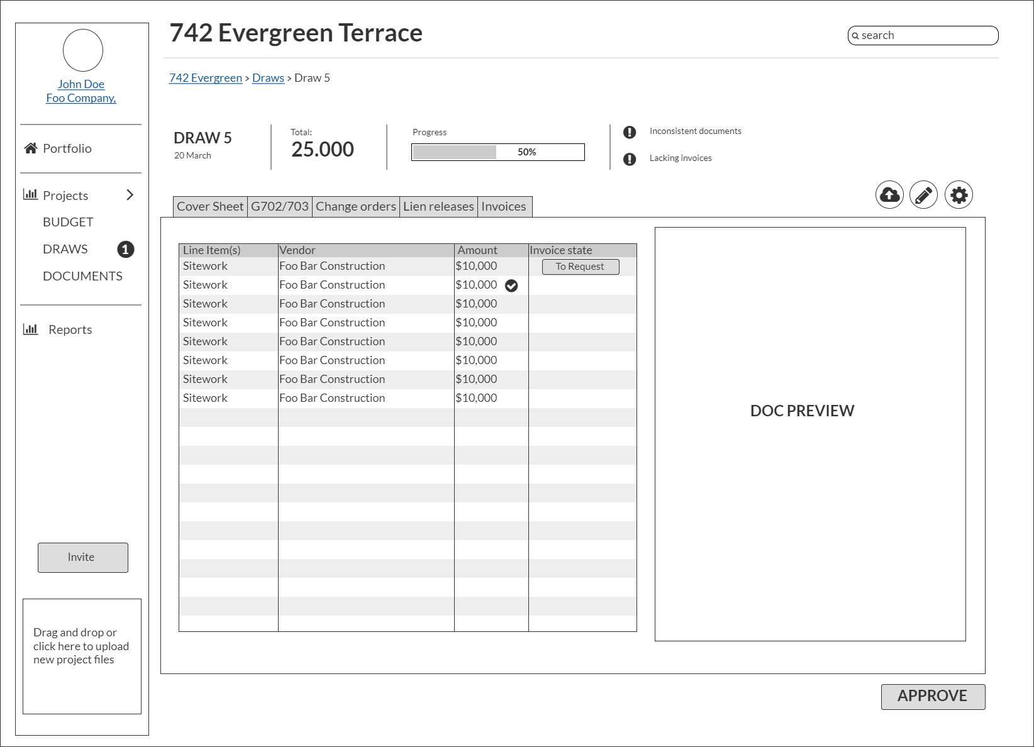Go to Portfolio

point(67,148)
